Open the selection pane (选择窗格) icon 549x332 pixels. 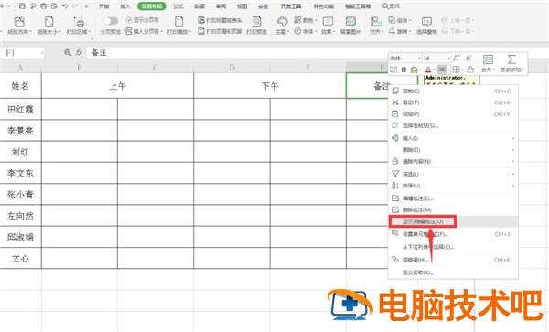tap(426, 22)
